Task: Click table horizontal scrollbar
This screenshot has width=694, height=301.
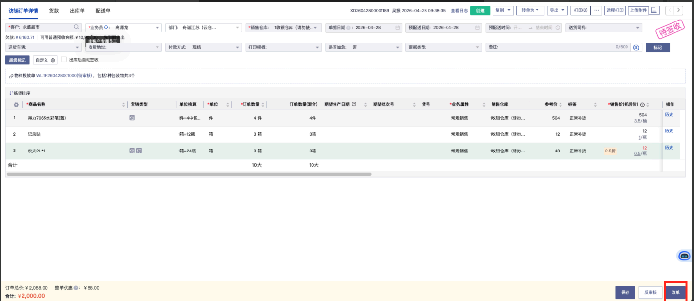Action: tap(189, 174)
